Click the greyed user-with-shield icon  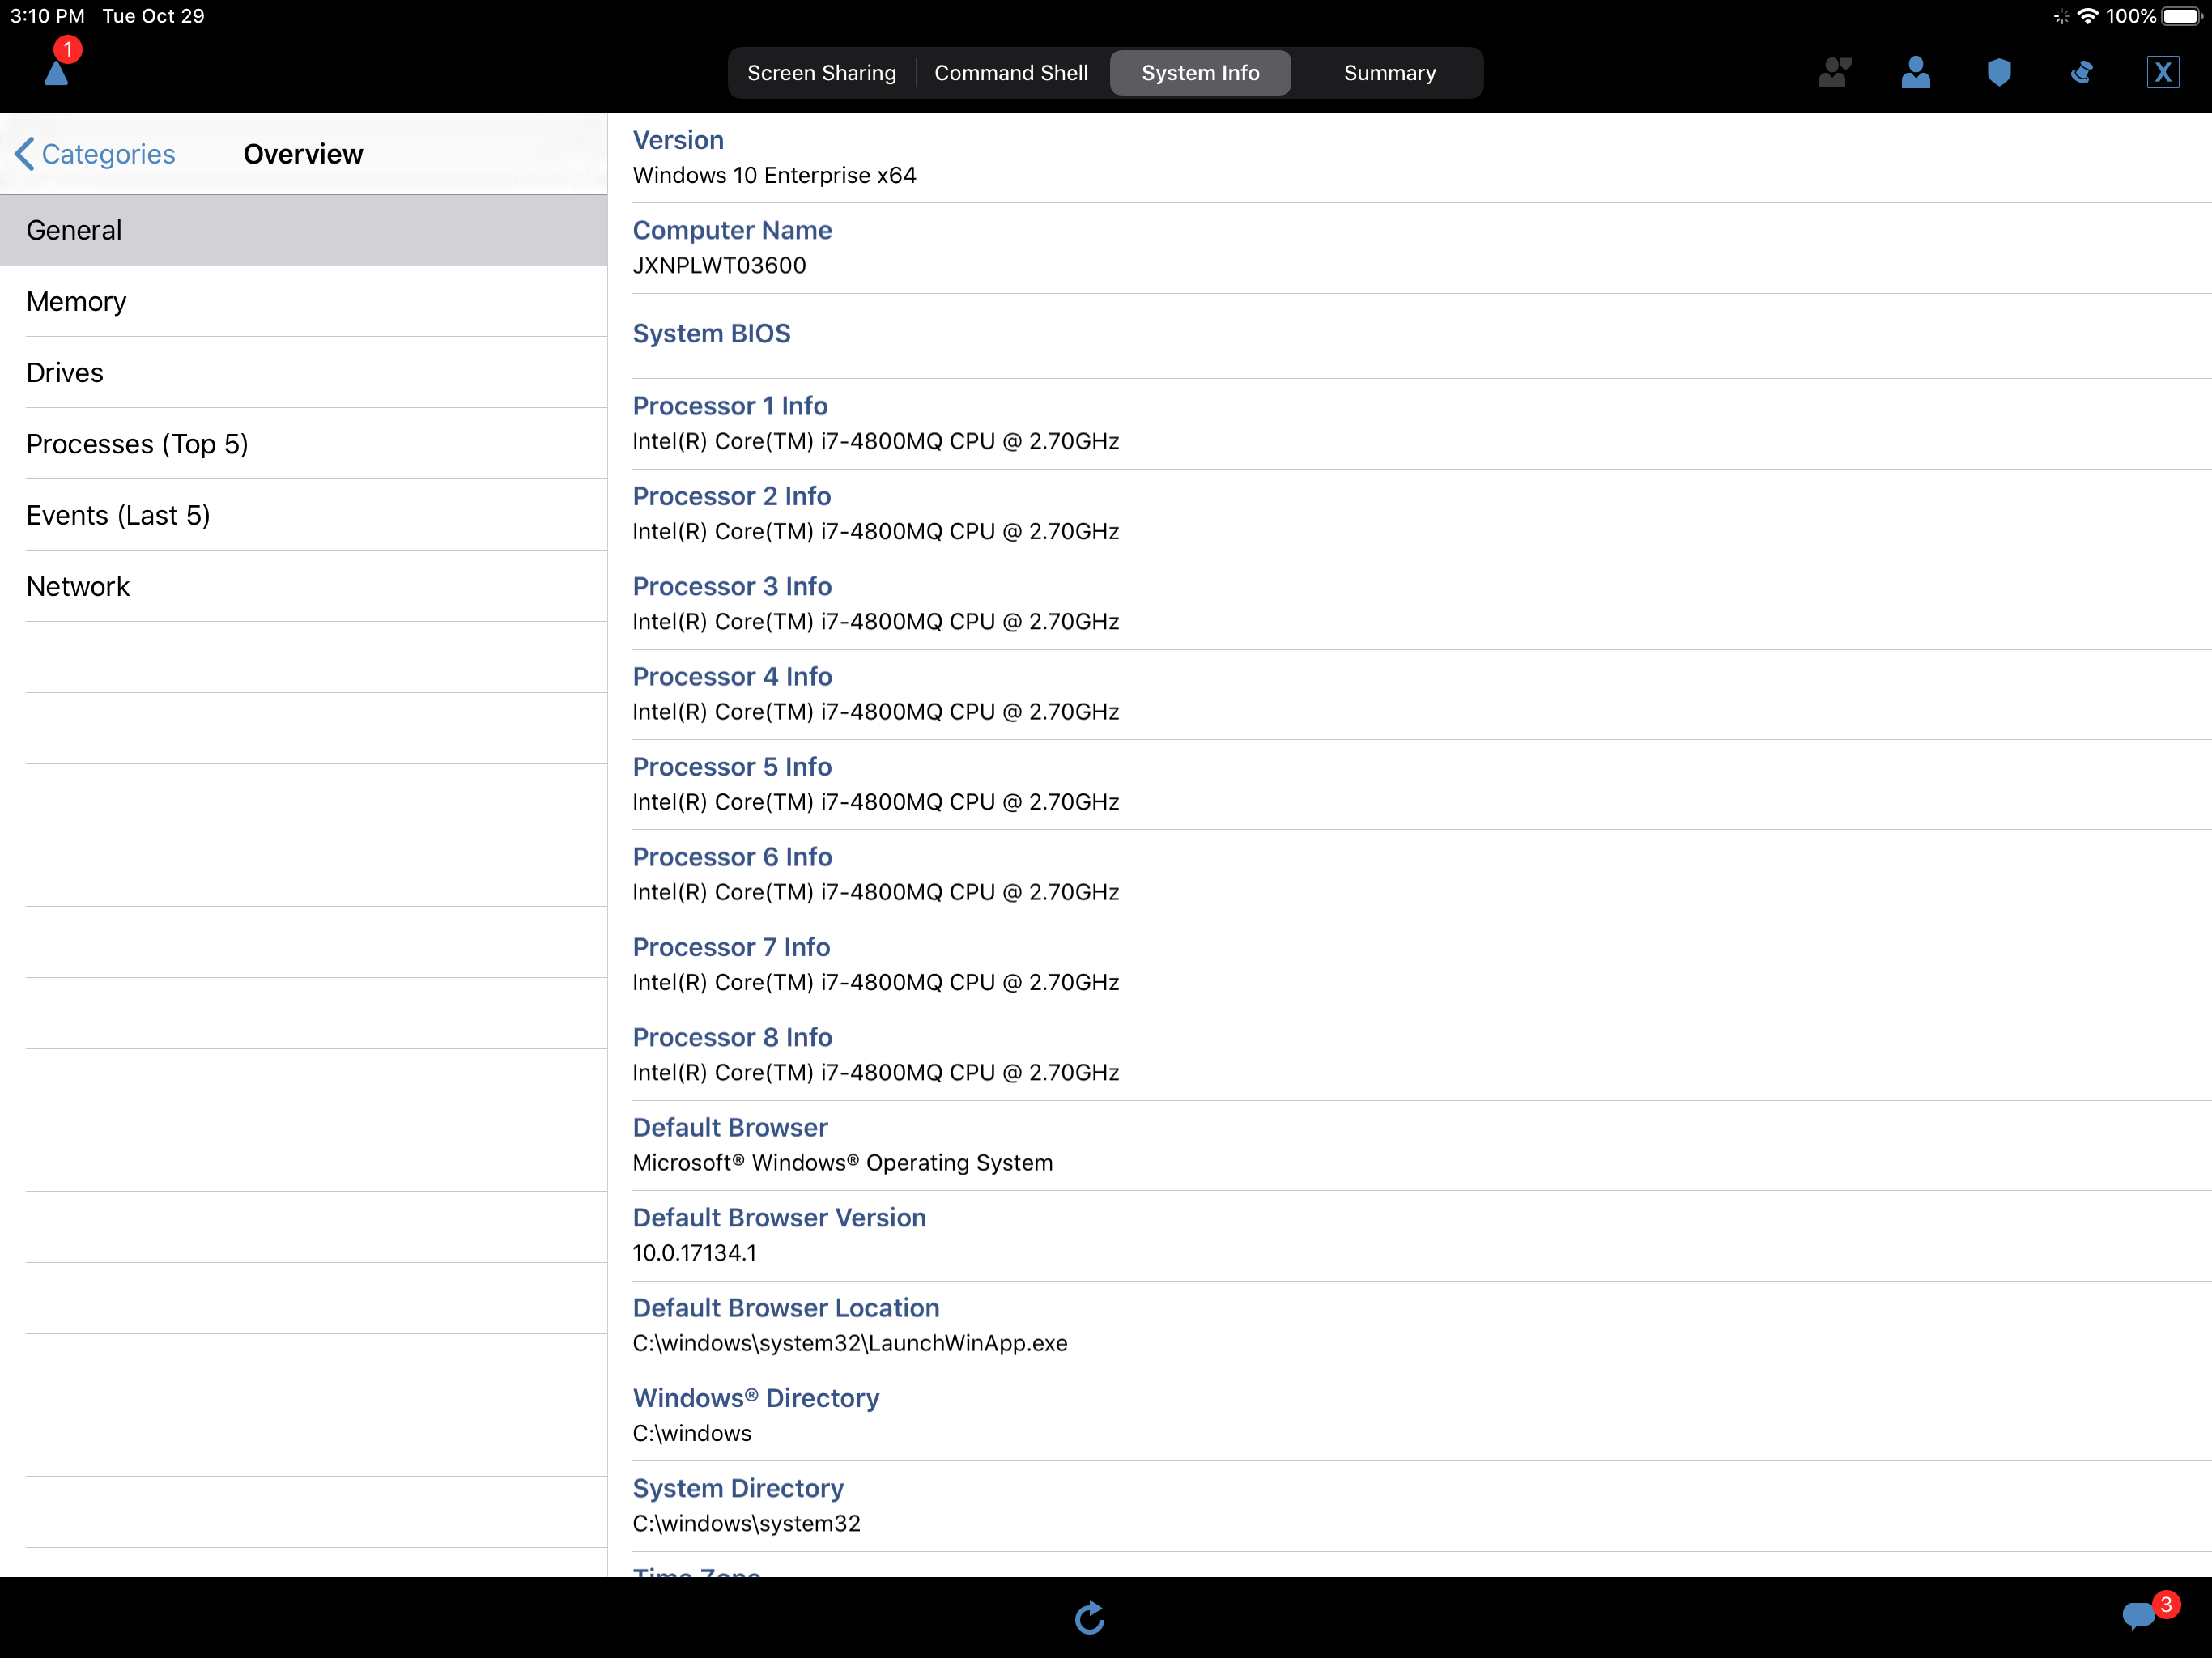[1834, 72]
